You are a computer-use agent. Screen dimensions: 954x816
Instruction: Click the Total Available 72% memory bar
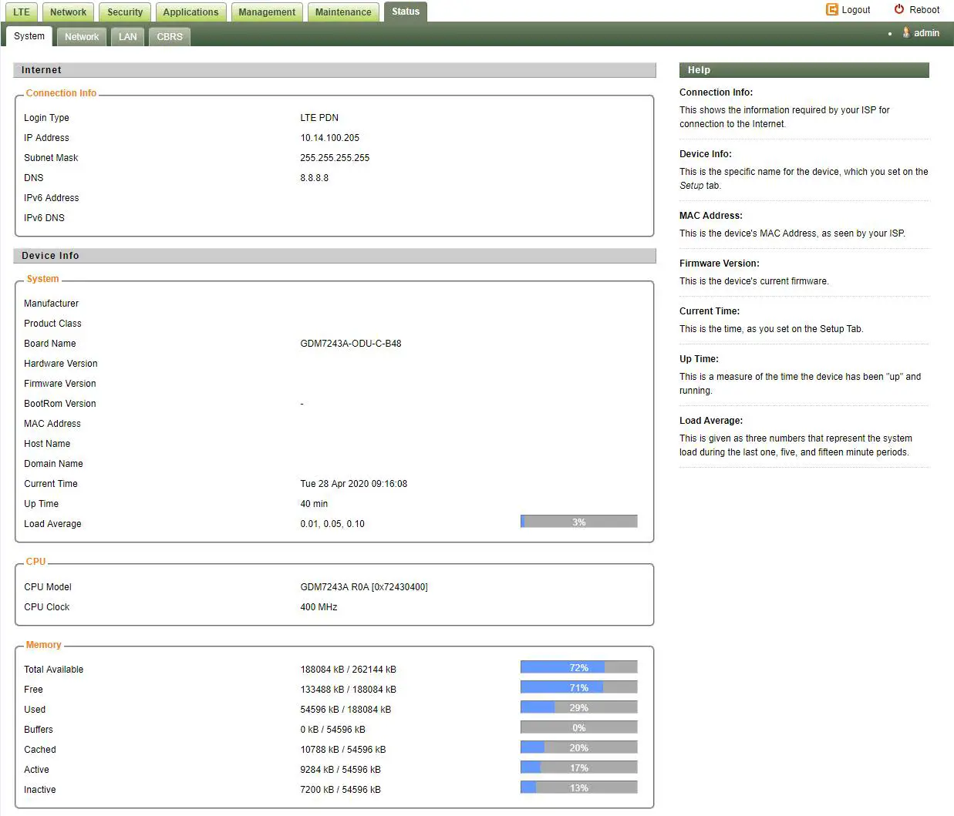coord(578,667)
